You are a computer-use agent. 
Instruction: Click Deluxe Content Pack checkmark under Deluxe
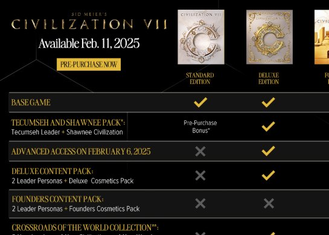pos(269,175)
